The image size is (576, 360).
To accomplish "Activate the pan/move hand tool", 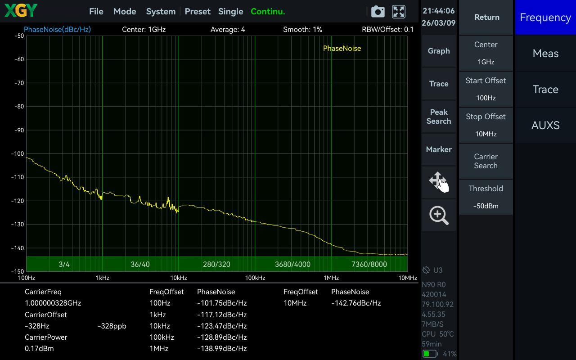I will [439, 182].
